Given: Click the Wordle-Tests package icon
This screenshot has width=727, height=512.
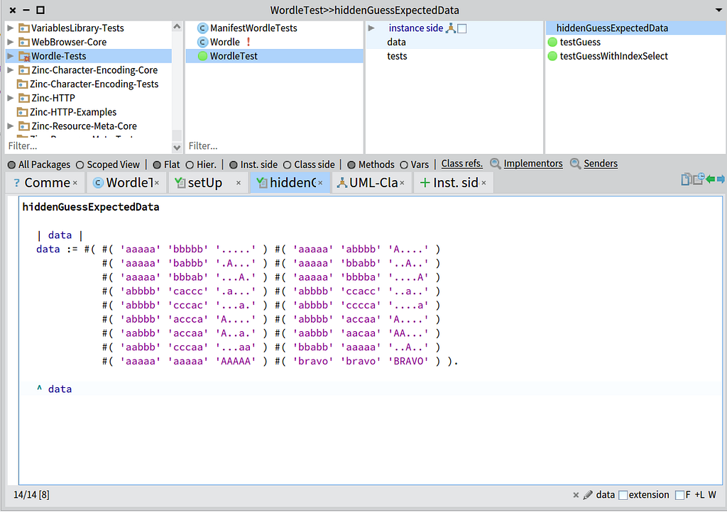Looking at the screenshot, I should pos(24,57).
